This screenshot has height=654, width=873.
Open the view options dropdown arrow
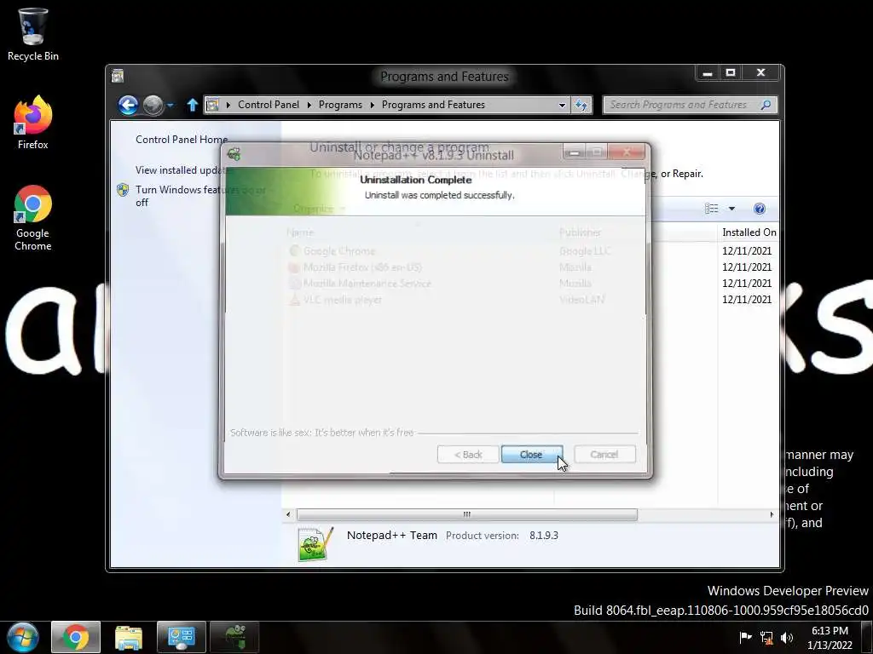731,209
